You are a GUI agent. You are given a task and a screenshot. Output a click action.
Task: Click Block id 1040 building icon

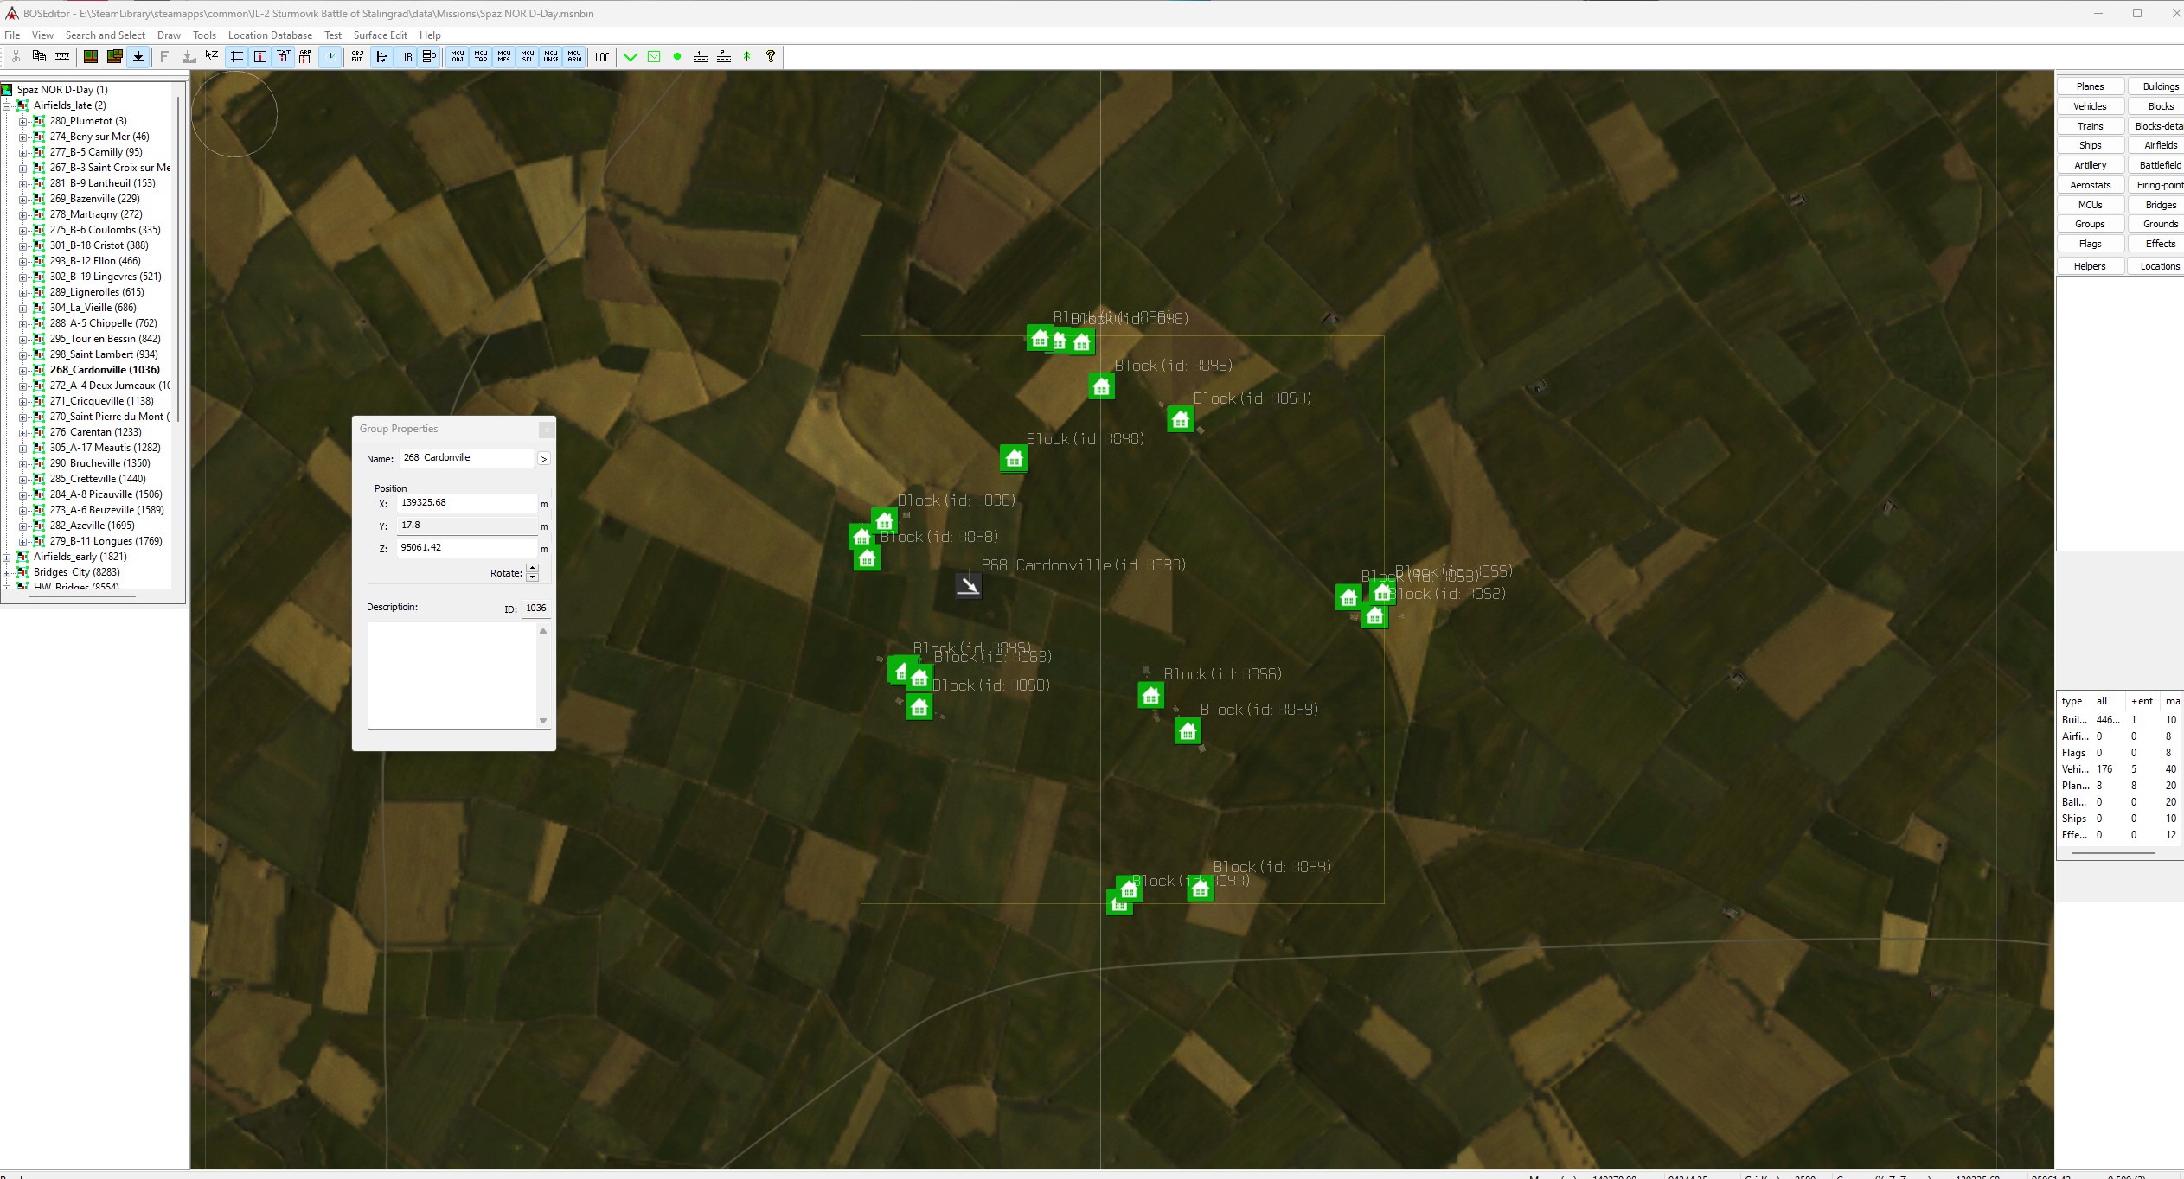(x=1014, y=458)
